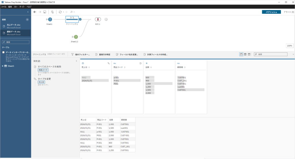Click 計算フィールドの作成 button
The height and width of the screenshot is (159, 295).
(155, 54)
